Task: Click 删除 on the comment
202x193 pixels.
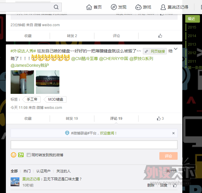Action: [151, 185]
